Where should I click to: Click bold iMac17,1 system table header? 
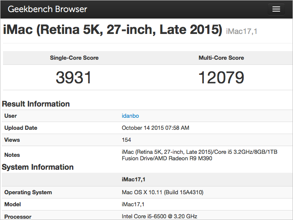[x=133, y=180]
